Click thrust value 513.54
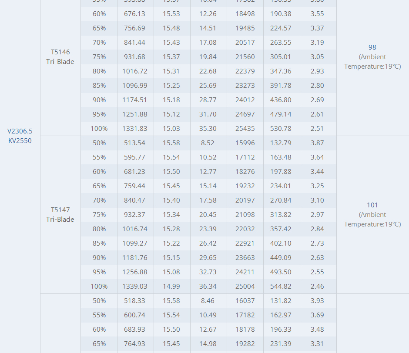The height and width of the screenshot is (353, 409). [134, 143]
